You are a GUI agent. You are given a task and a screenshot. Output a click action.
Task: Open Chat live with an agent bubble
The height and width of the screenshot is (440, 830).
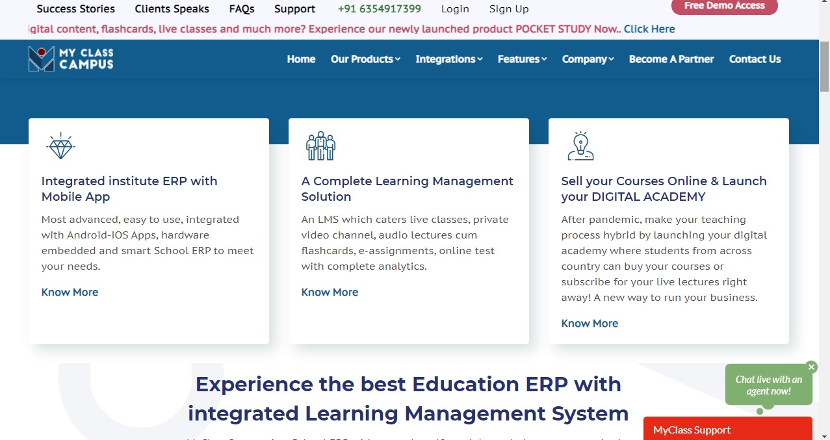point(768,385)
